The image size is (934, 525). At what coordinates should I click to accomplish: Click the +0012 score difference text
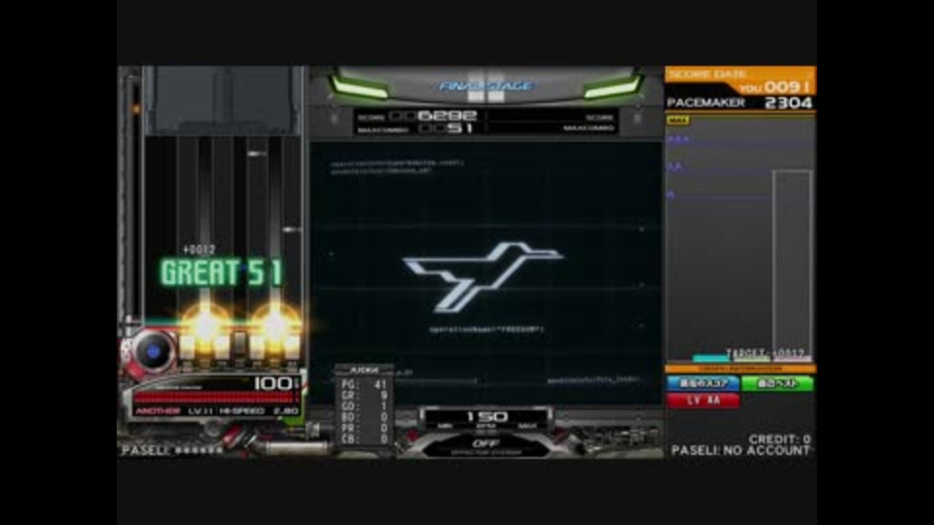click(198, 250)
